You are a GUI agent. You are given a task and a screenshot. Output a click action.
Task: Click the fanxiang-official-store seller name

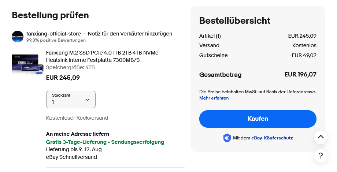[53, 34]
